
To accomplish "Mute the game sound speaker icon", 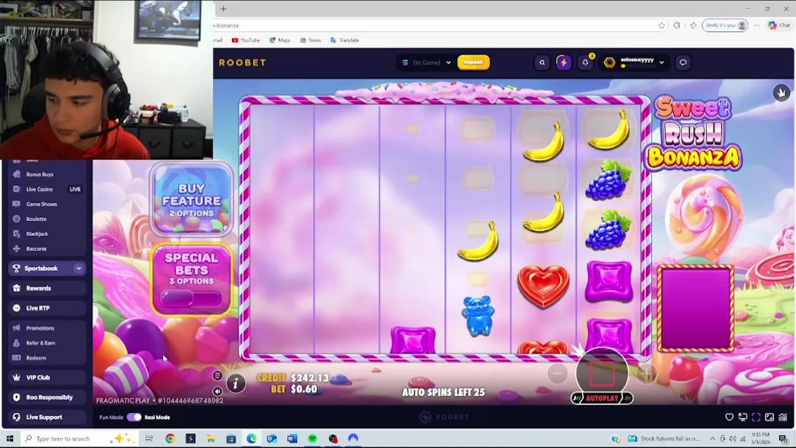I will pos(217,391).
